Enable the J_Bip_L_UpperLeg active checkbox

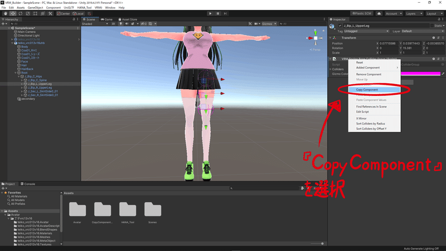[x=340, y=26]
